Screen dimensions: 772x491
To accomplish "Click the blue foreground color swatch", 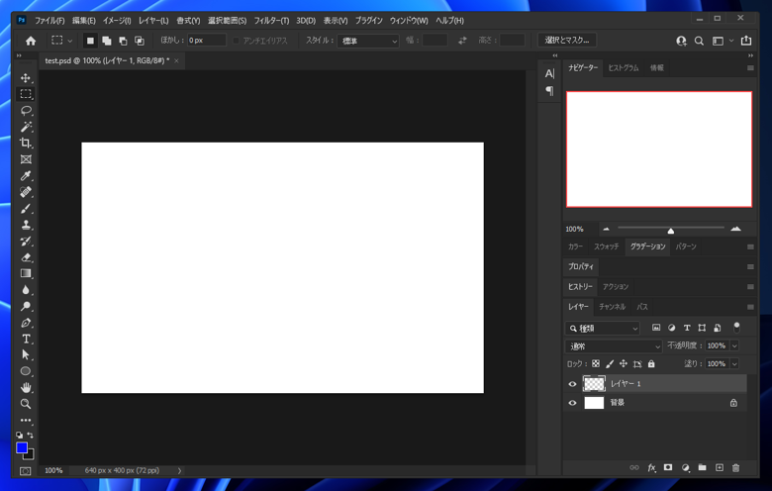I will (x=22, y=448).
